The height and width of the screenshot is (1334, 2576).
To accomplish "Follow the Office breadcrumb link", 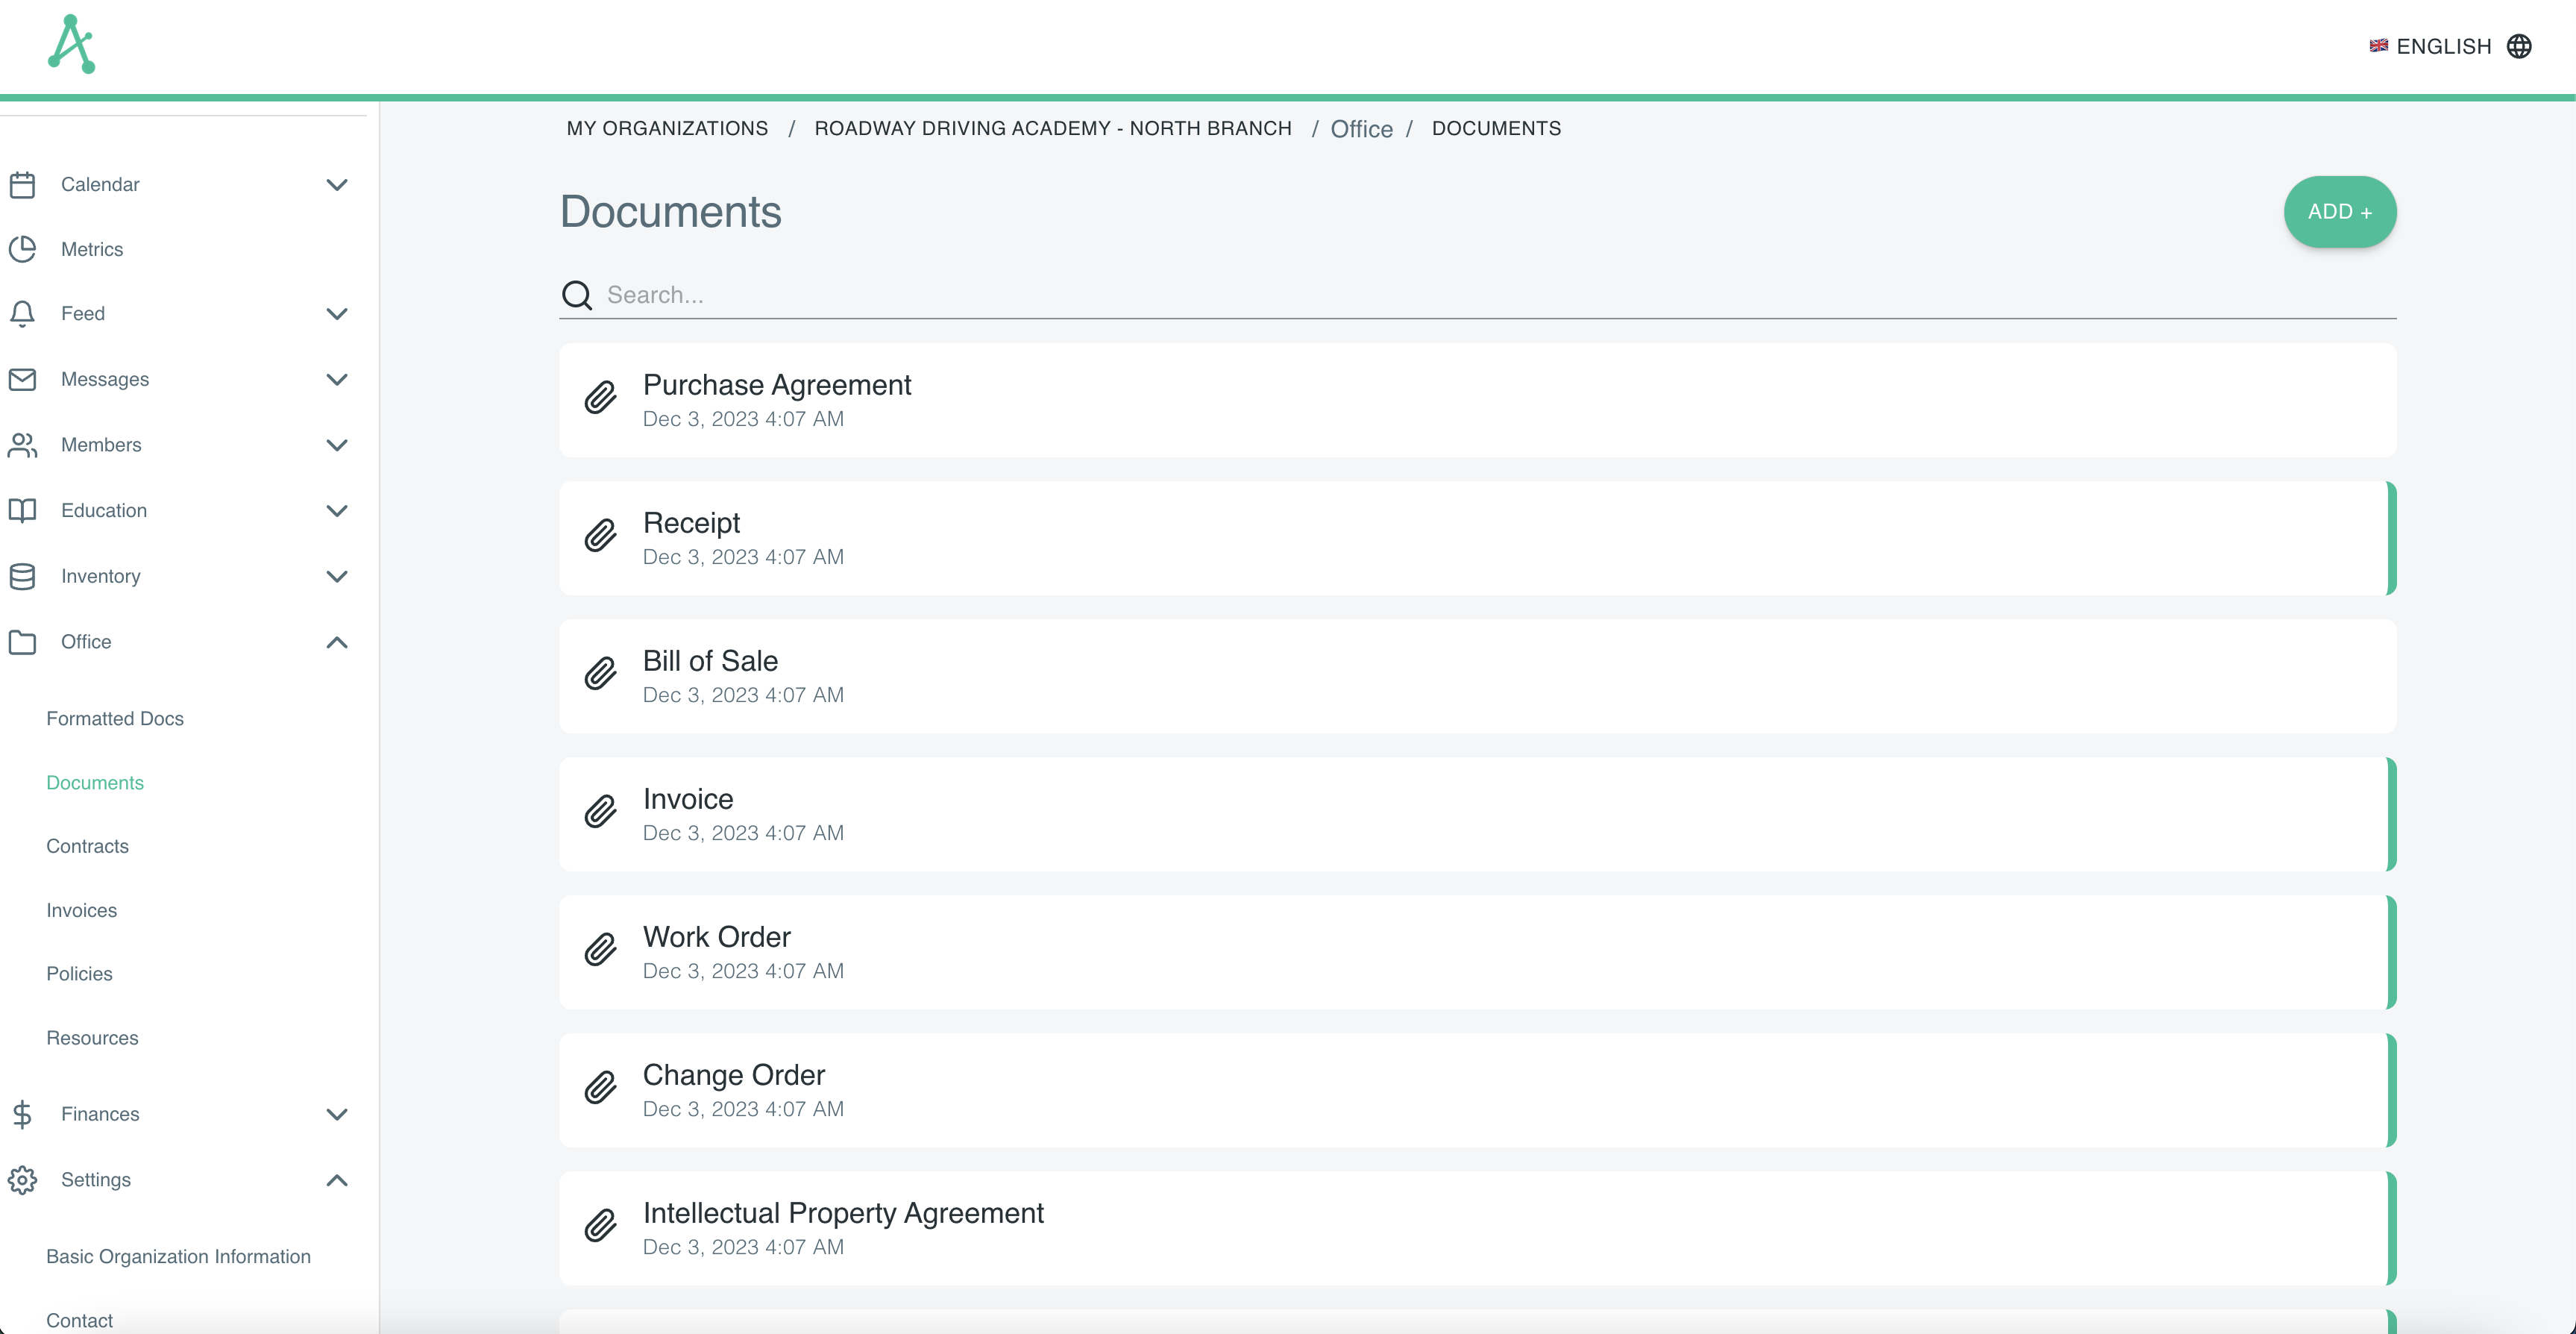I will click(1361, 129).
